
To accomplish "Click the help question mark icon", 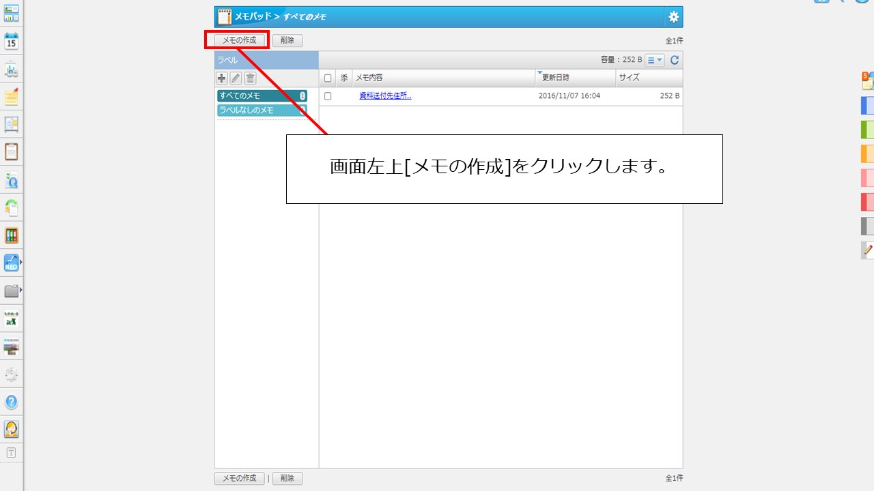I will (x=12, y=402).
